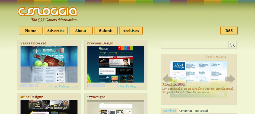Rate Vegas Uncorked one star
This screenshot has width=255, height=114.
tap(22, 85)
